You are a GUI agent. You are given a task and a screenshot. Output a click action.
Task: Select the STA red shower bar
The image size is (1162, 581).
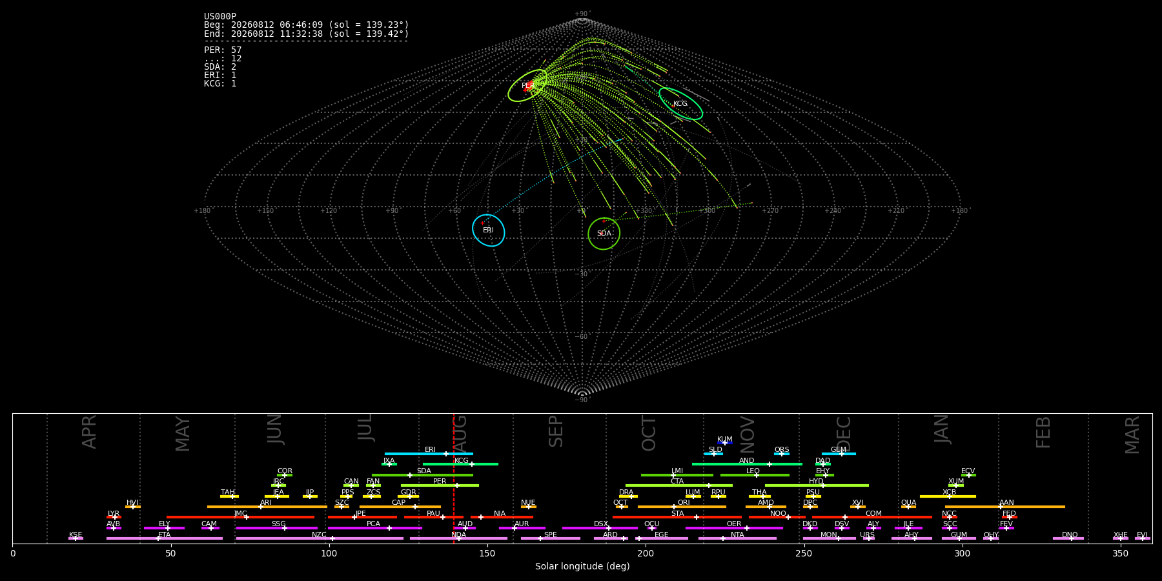(x=677, y=517)
